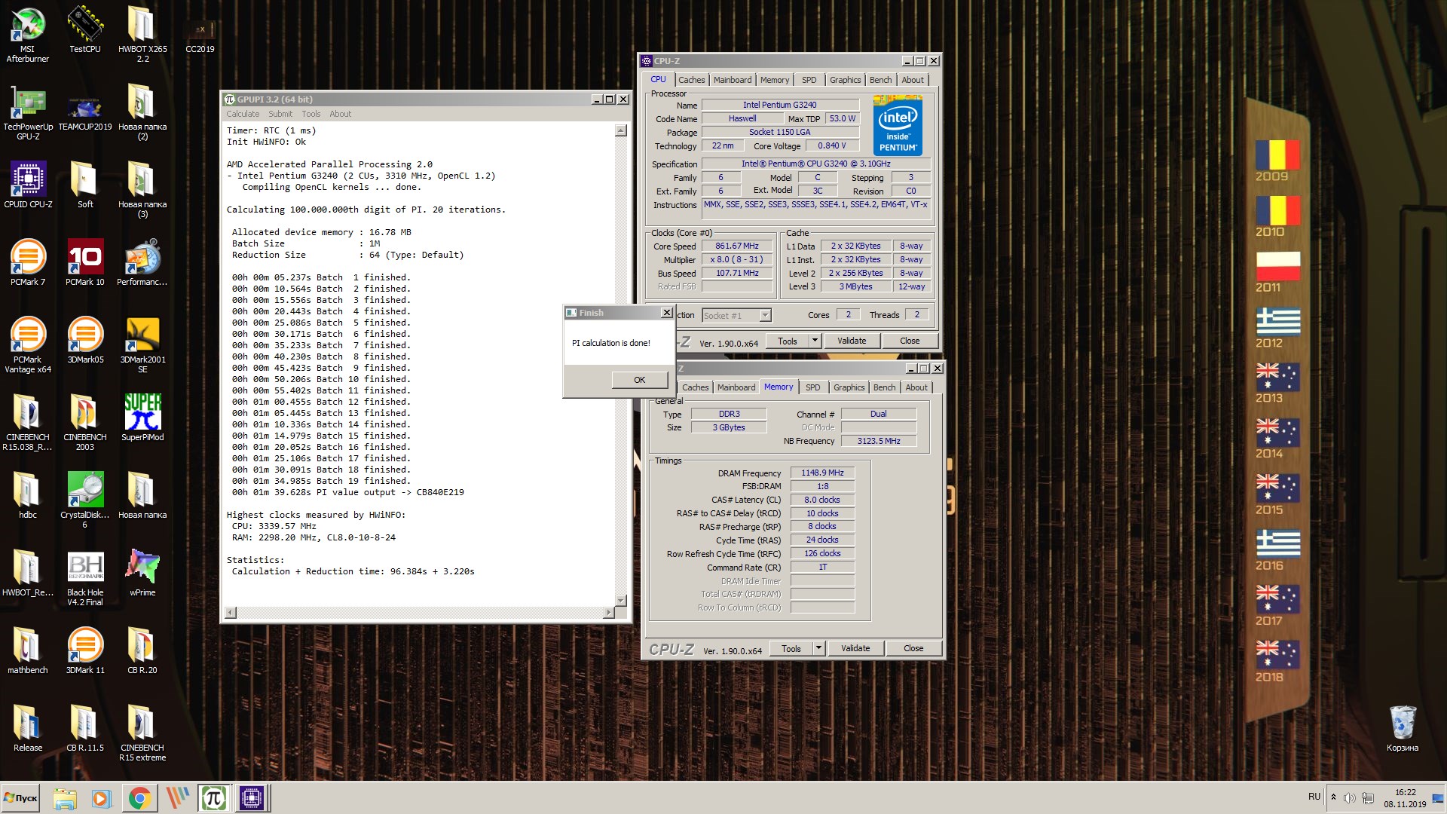Switch to Mainboard tab in upper CPU-Z
Viewport: 1447px width, 814px height.
(733, 80)
